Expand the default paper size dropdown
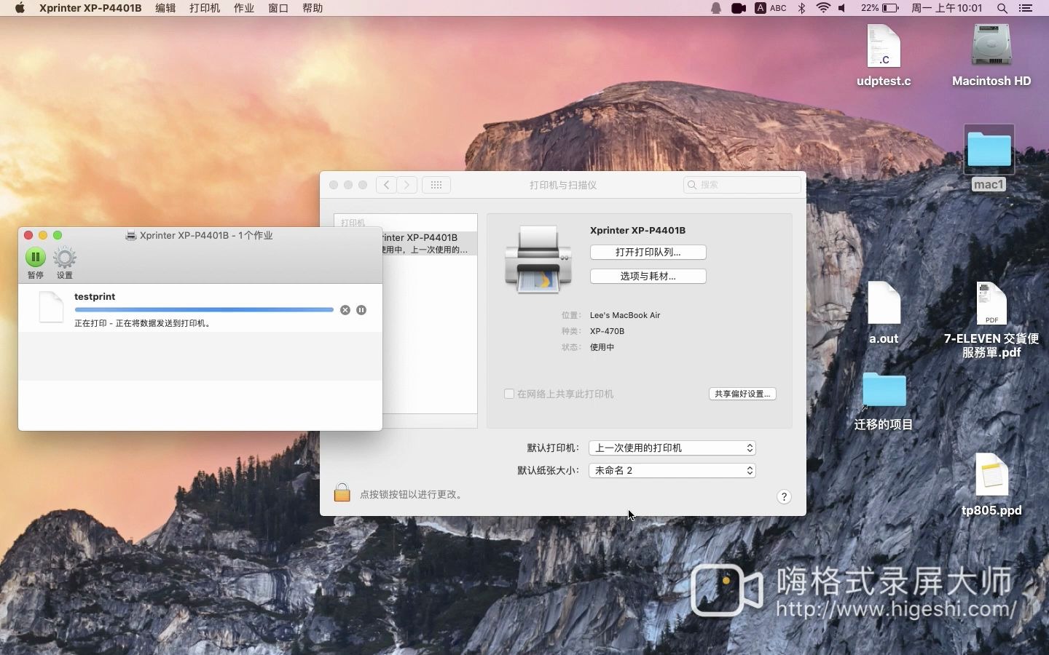1049x655 pixels. point(672,470)
